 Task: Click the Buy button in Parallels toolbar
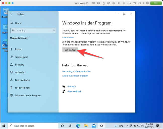pos(155,3)
